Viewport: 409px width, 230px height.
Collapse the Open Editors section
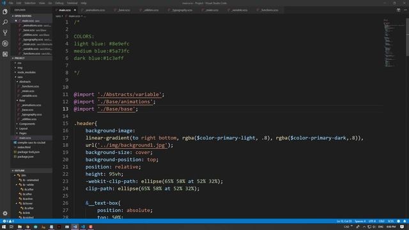click(31, 16)
